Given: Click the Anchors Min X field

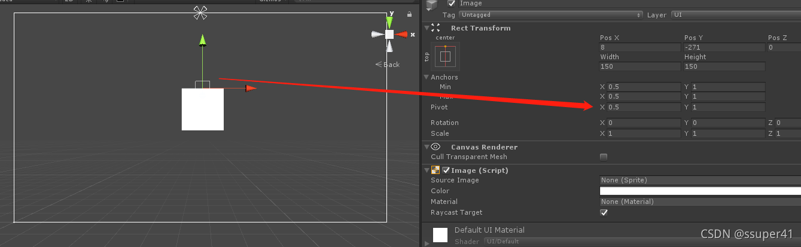Looking at the screenshot, I should click(x=644, y=87).
